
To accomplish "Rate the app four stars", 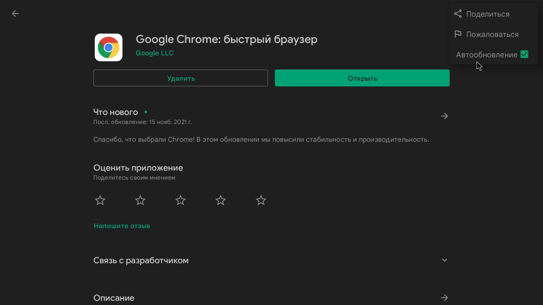I will click(x=221, y=200).
